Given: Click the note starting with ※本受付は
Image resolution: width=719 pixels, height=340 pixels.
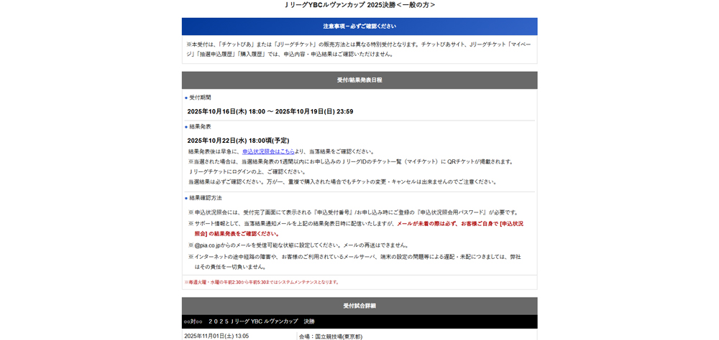Looking at the screenshot, I should [x=358, y=49].
